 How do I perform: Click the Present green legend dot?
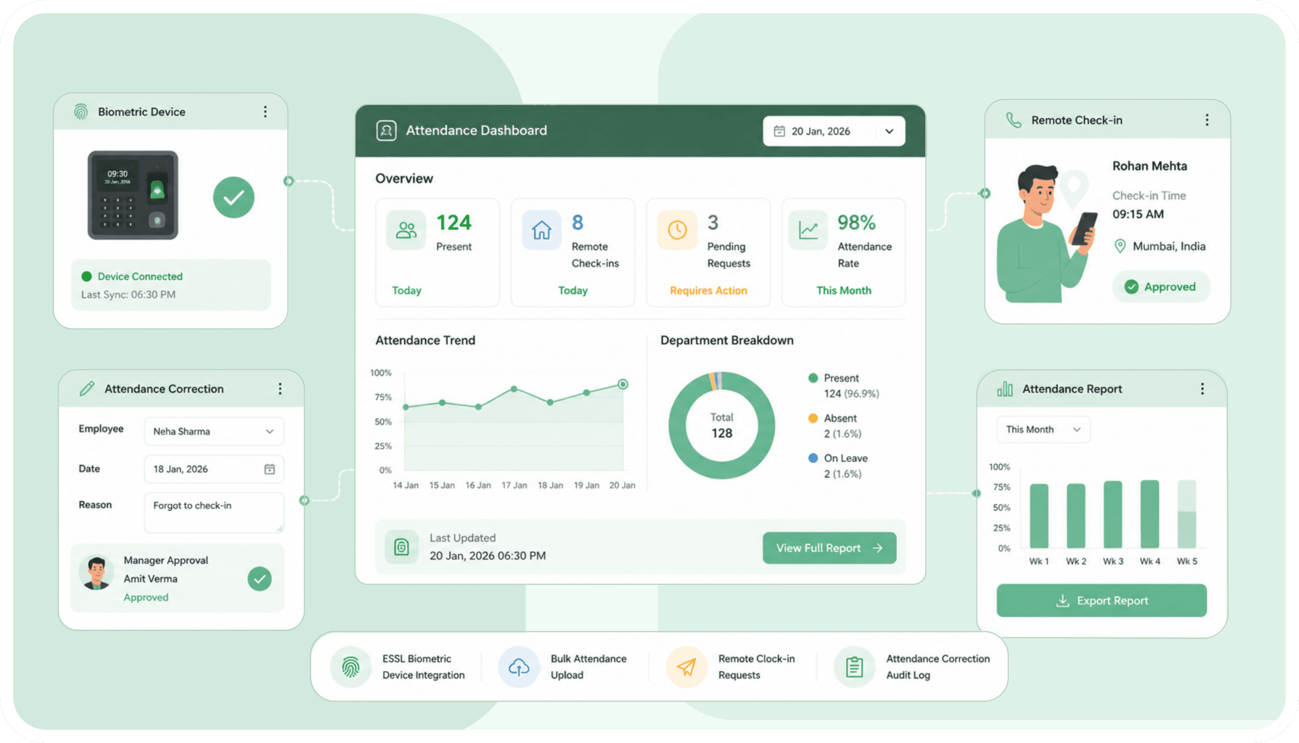coord(813,378)
